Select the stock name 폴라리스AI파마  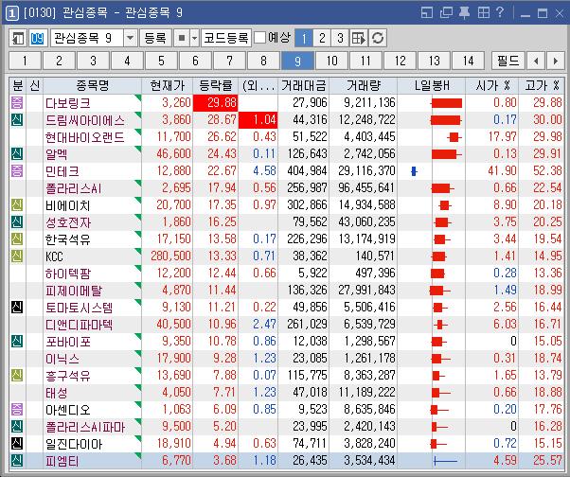click(x=85, y=427)
